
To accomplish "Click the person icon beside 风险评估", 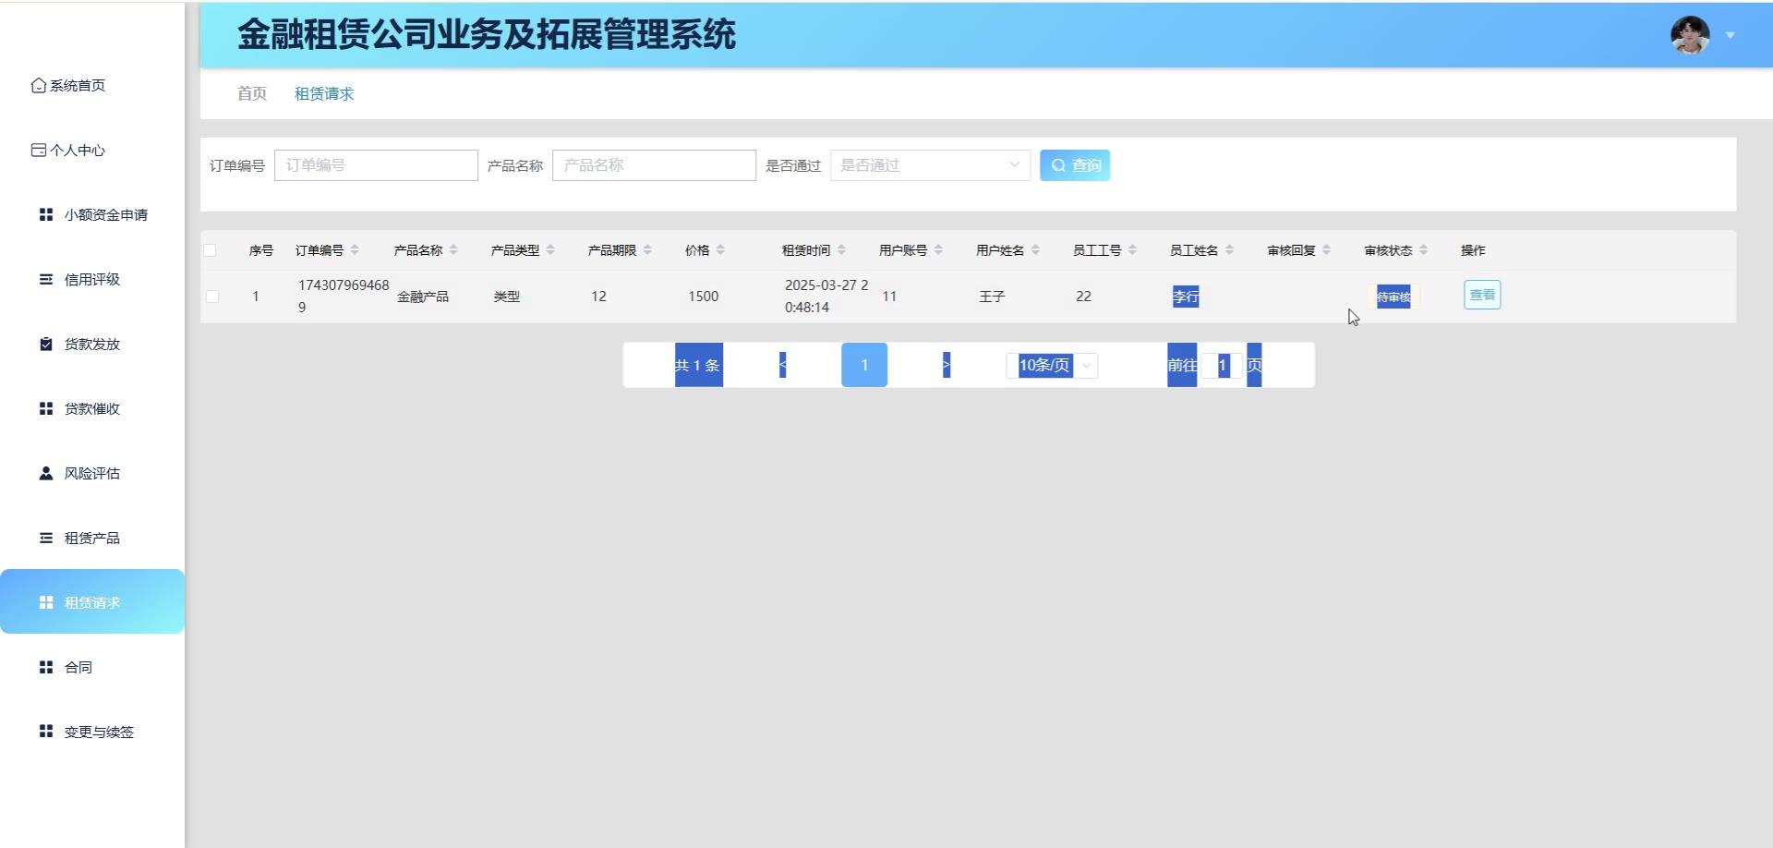I will click(x=46, y=473).
